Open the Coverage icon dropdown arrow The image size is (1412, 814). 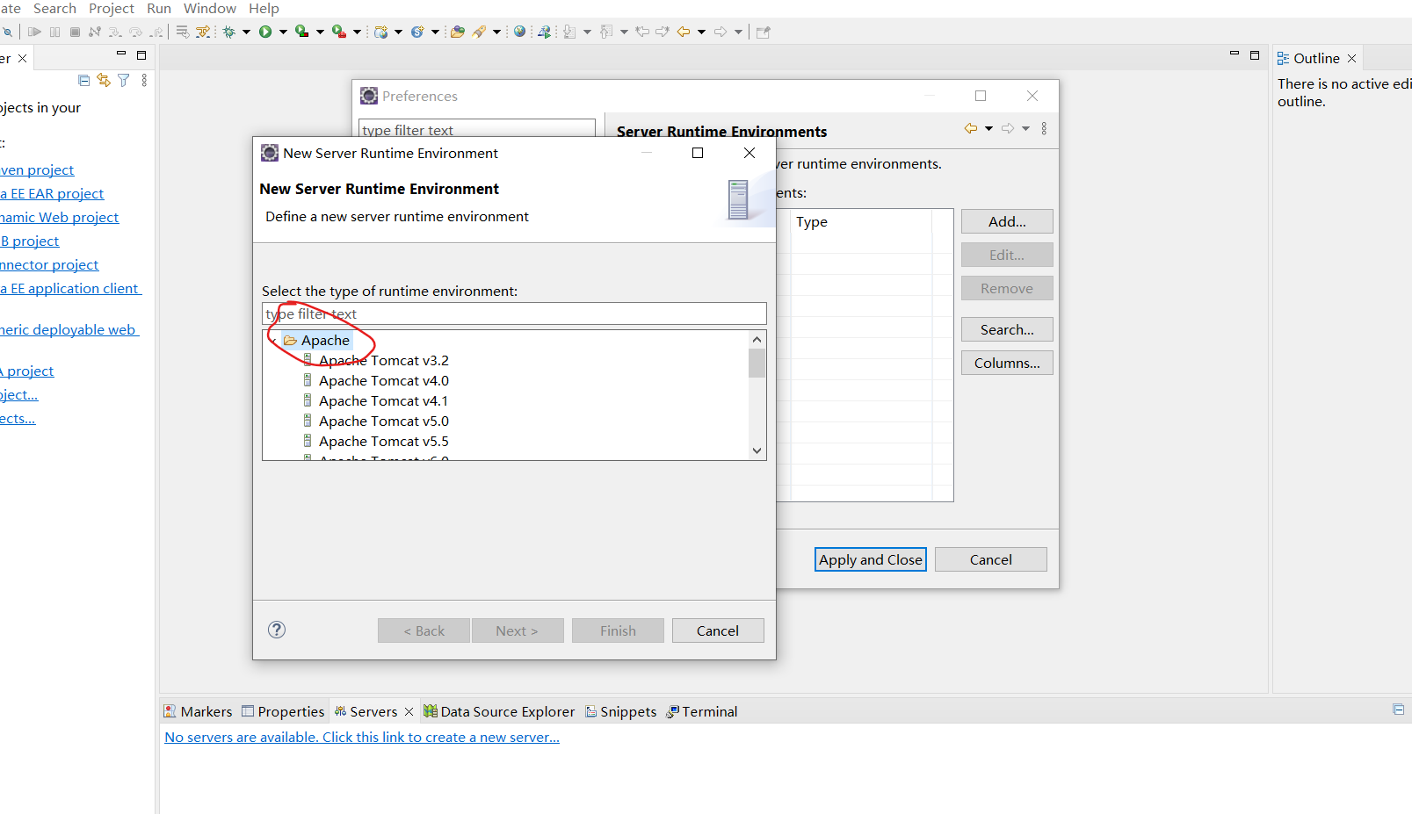tap(320, 32)
